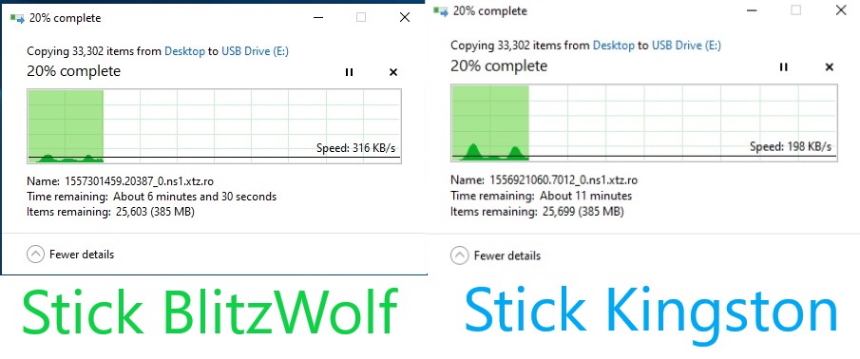Open the Desktop link in the left dialog
Screen dimensions: 860x359
185,51
